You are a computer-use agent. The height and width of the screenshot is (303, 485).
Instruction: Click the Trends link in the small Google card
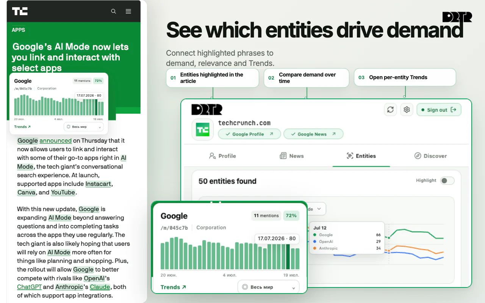tap(22, 127)
